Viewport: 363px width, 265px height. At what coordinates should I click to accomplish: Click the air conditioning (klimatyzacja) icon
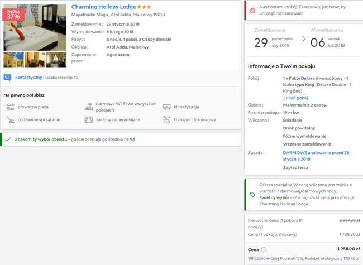tap(166, 107)
